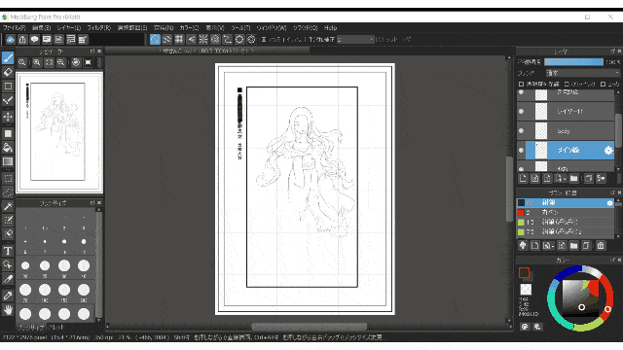The height and width of the screenshot is (350, 623).
Task: Toggle visibility of the レイヤー11 layer
Action: click(522, 112)
